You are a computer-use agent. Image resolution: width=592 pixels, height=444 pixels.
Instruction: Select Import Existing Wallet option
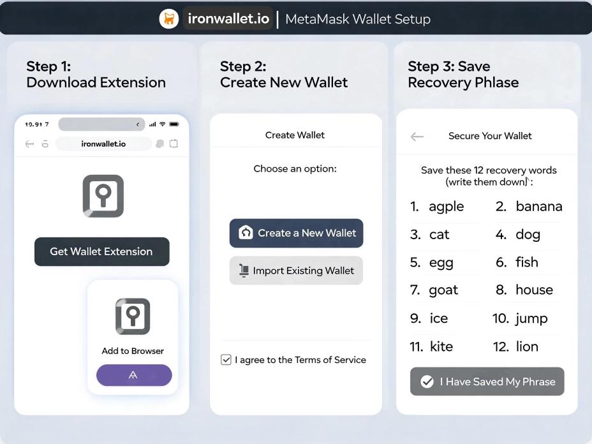point(297,270)
